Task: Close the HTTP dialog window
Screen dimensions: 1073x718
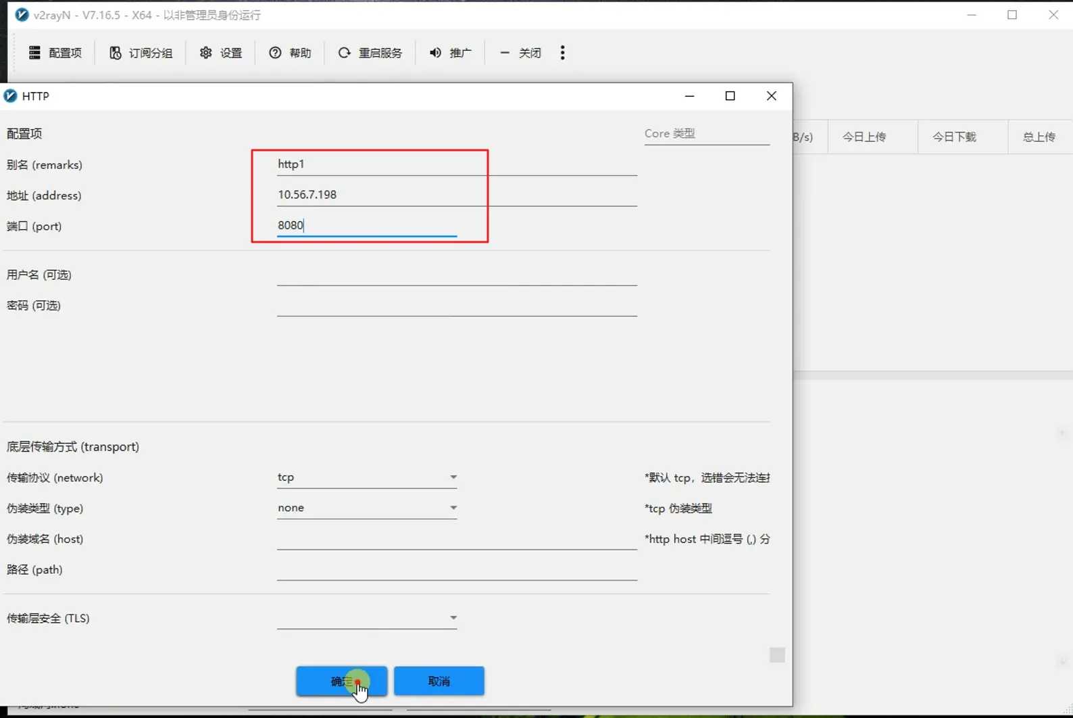Action: point(772,96)
